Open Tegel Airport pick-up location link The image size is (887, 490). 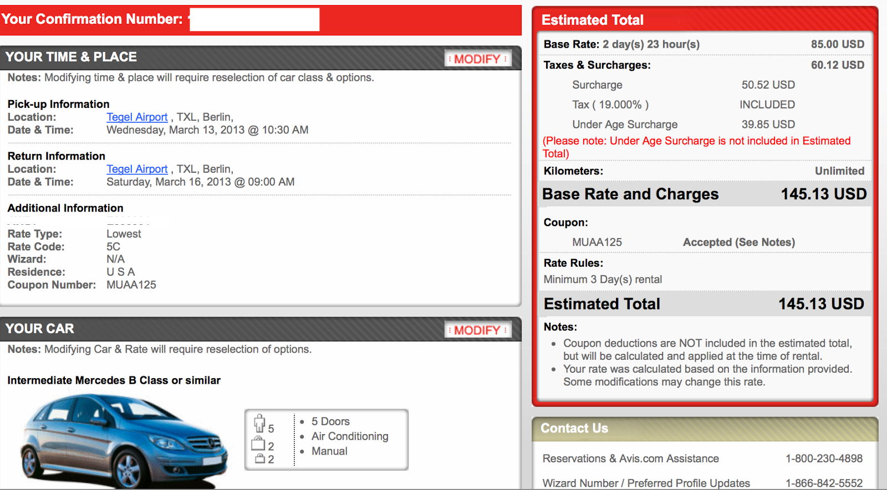point(137,117)
